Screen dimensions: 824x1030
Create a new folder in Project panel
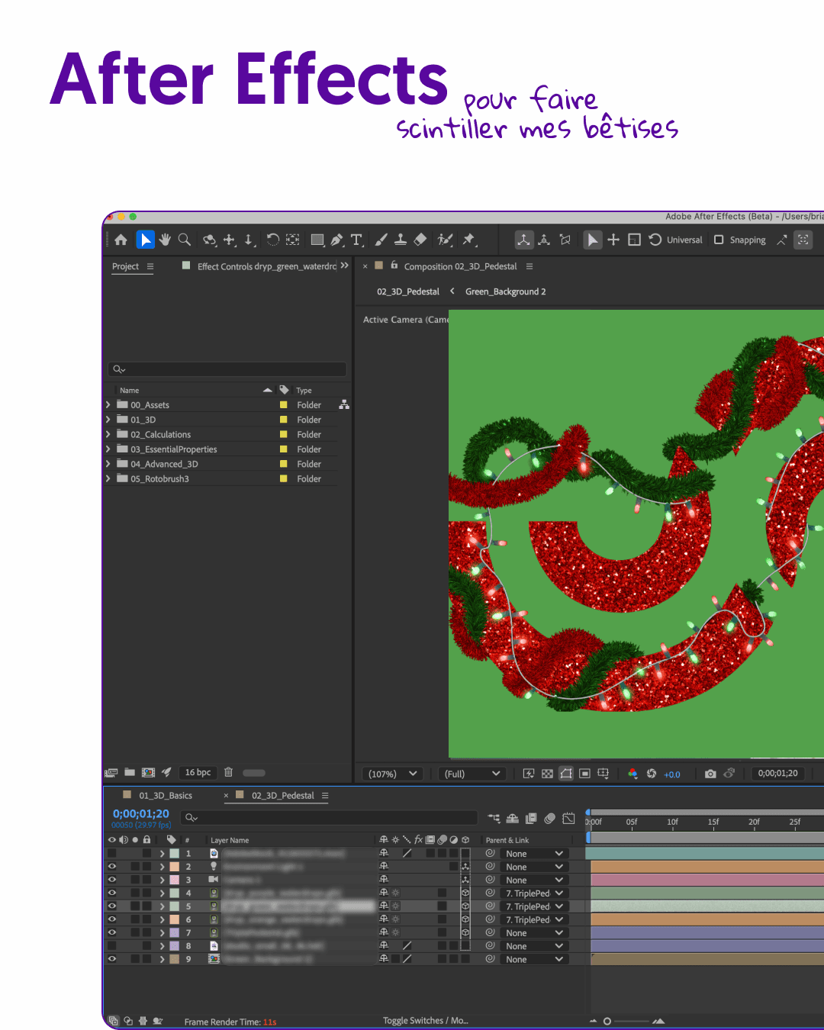[130, 772]
